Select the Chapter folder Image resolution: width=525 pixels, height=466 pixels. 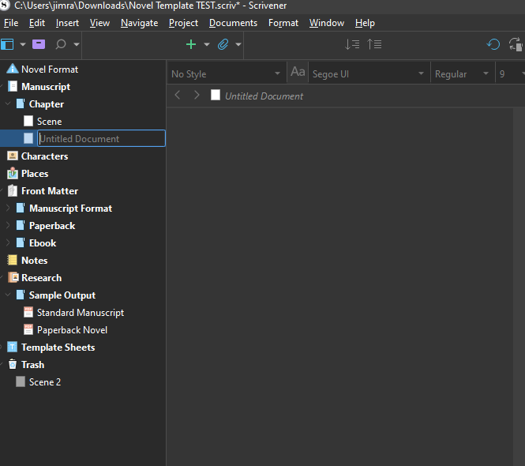point(47,104)
